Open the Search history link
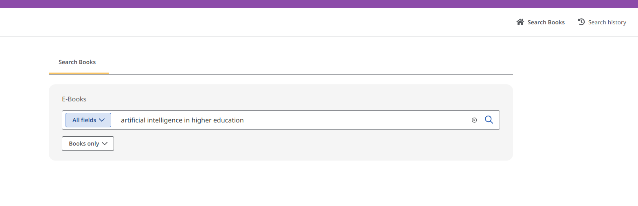 tap(607, 22)
